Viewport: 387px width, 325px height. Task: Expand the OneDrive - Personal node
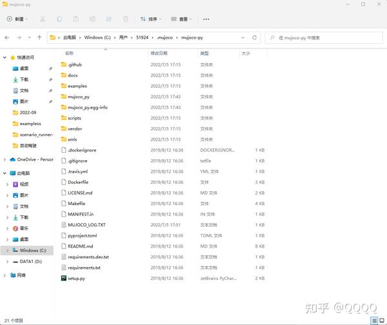tap(5, 160)
